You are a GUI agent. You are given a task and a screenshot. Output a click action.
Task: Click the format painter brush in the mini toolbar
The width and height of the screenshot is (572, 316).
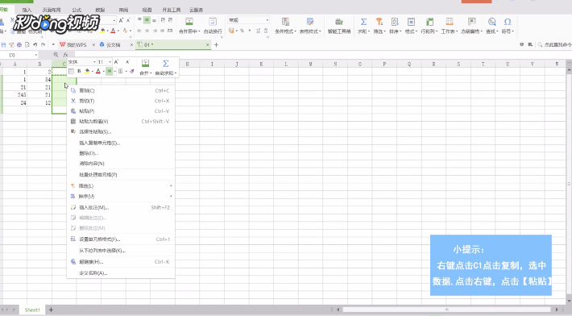tap(131, 71)
